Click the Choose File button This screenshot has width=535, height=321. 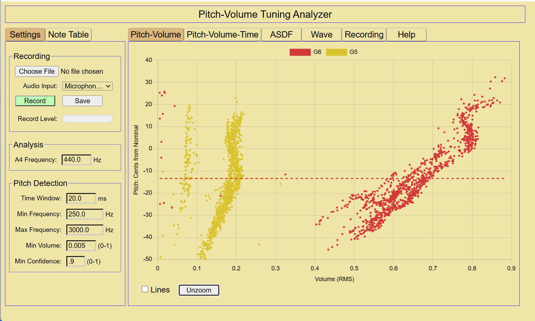click(37, 71)
